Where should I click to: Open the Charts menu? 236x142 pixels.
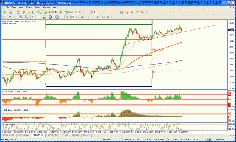point(29,7)
